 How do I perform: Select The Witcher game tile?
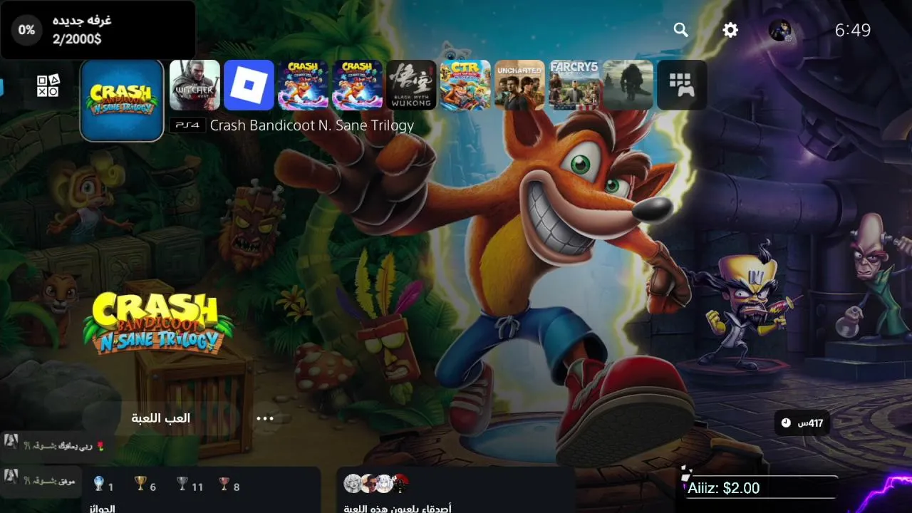pos(195,85)
